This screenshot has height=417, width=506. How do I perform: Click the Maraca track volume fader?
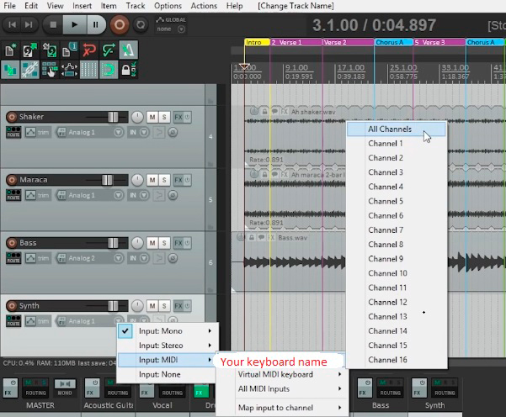click(x=107, y=180)
